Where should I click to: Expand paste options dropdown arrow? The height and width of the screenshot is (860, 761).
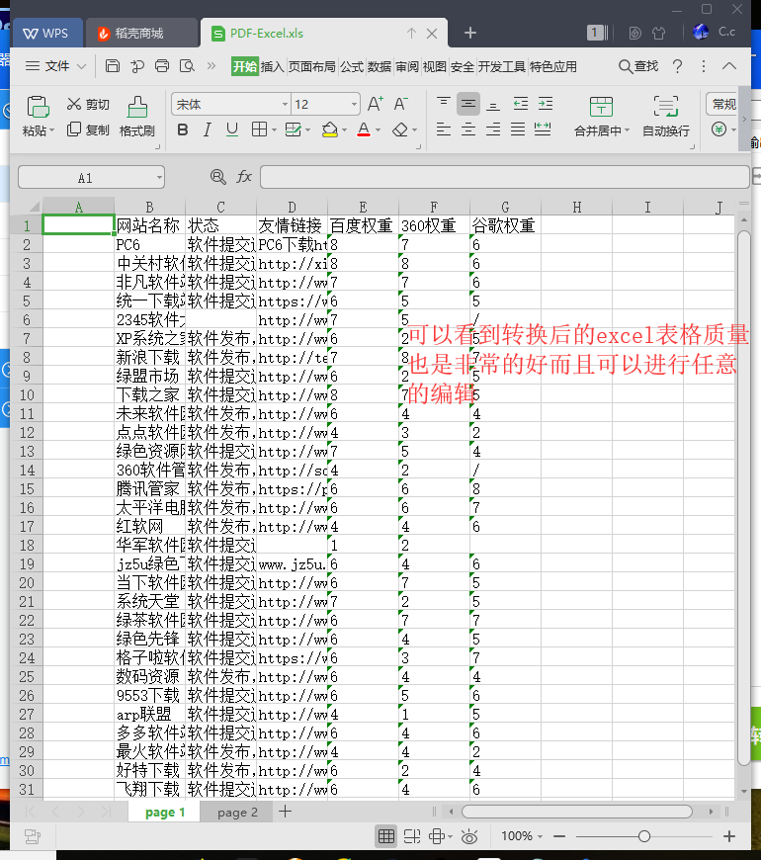52,131
